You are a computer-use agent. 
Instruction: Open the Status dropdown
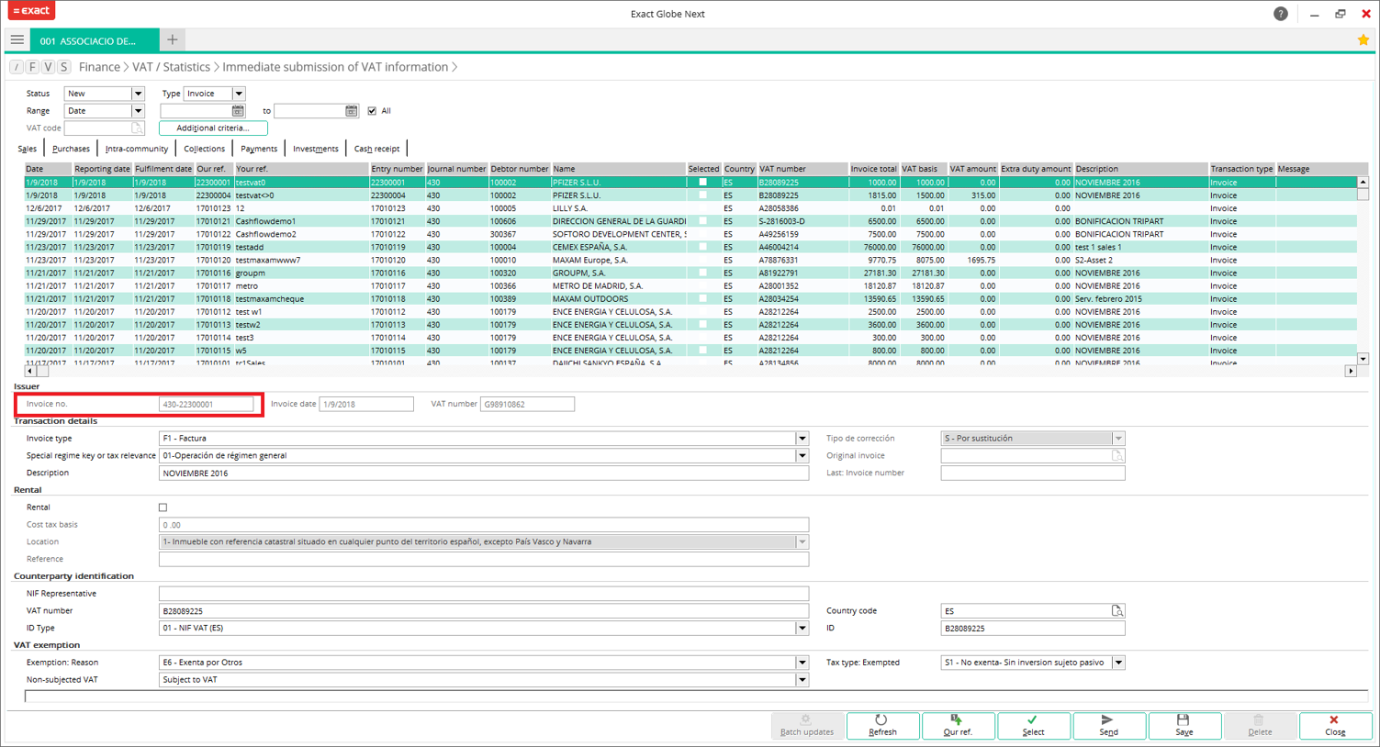(138, 94)
